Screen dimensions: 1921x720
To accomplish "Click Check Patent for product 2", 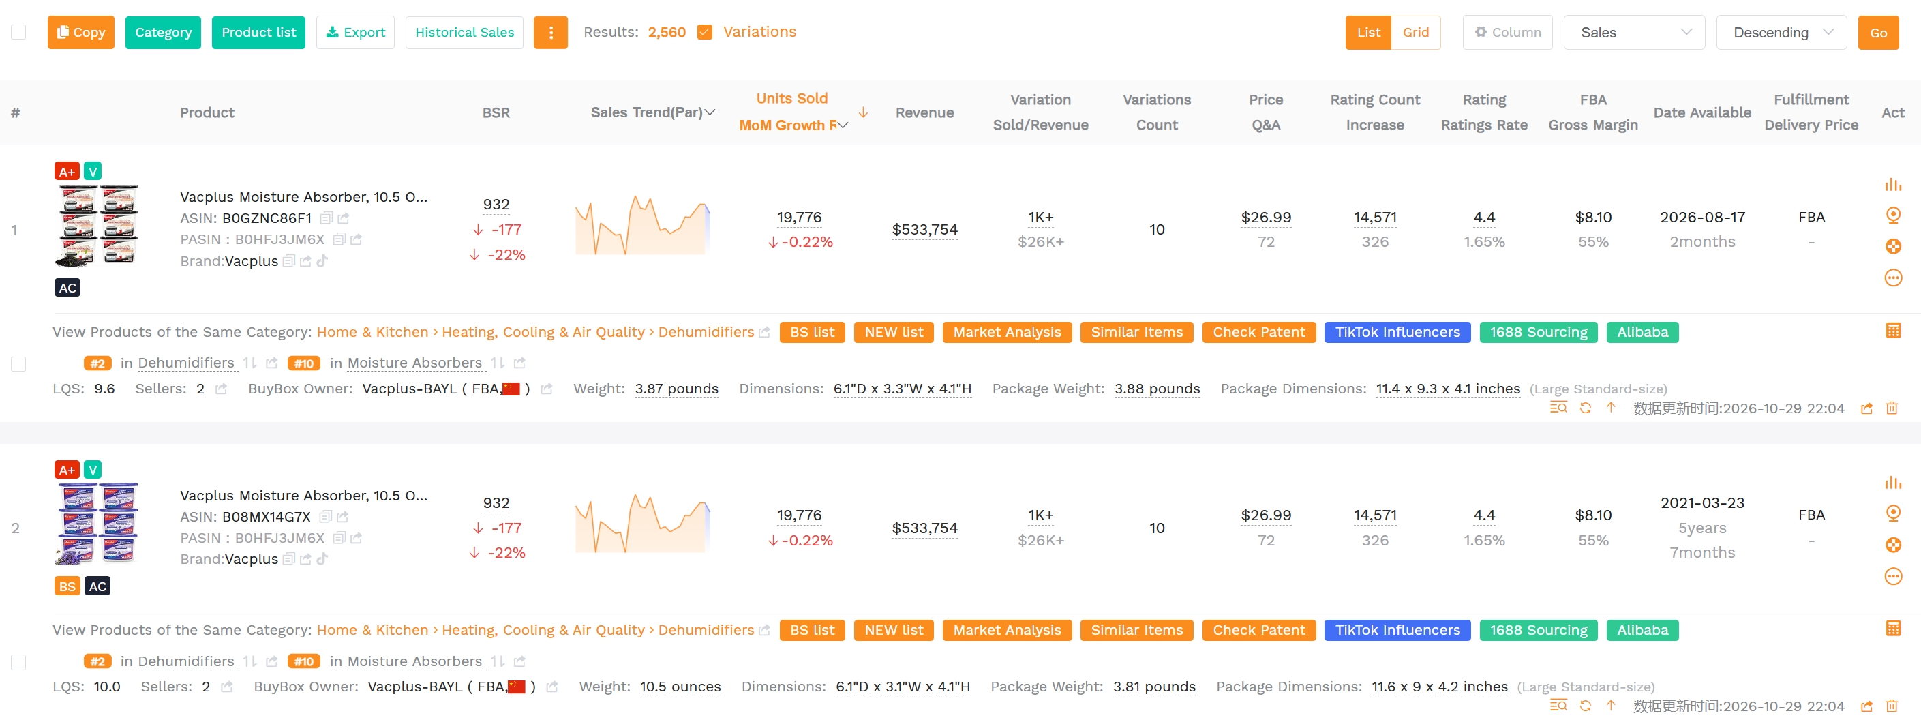I will pos(1259,630).
